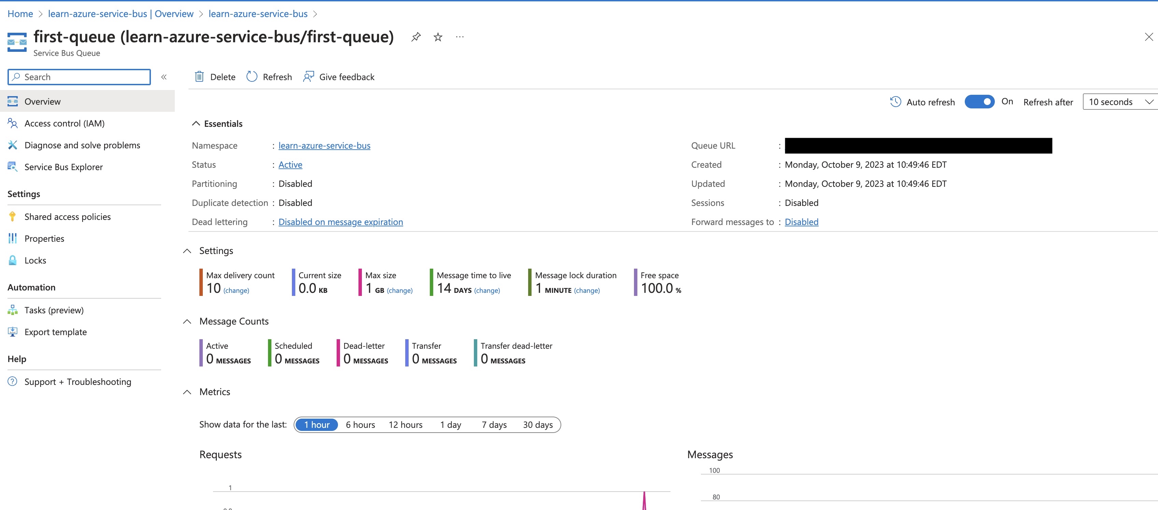Change the Max delivery count value
The height and width of the screenshot is (510, 1158).
tap(236, 290)
